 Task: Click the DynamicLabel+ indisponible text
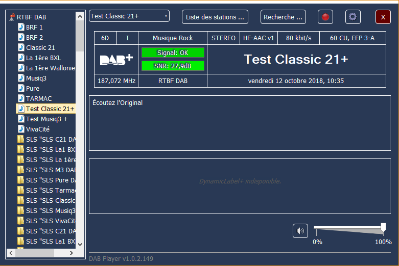tap(240, 181)
